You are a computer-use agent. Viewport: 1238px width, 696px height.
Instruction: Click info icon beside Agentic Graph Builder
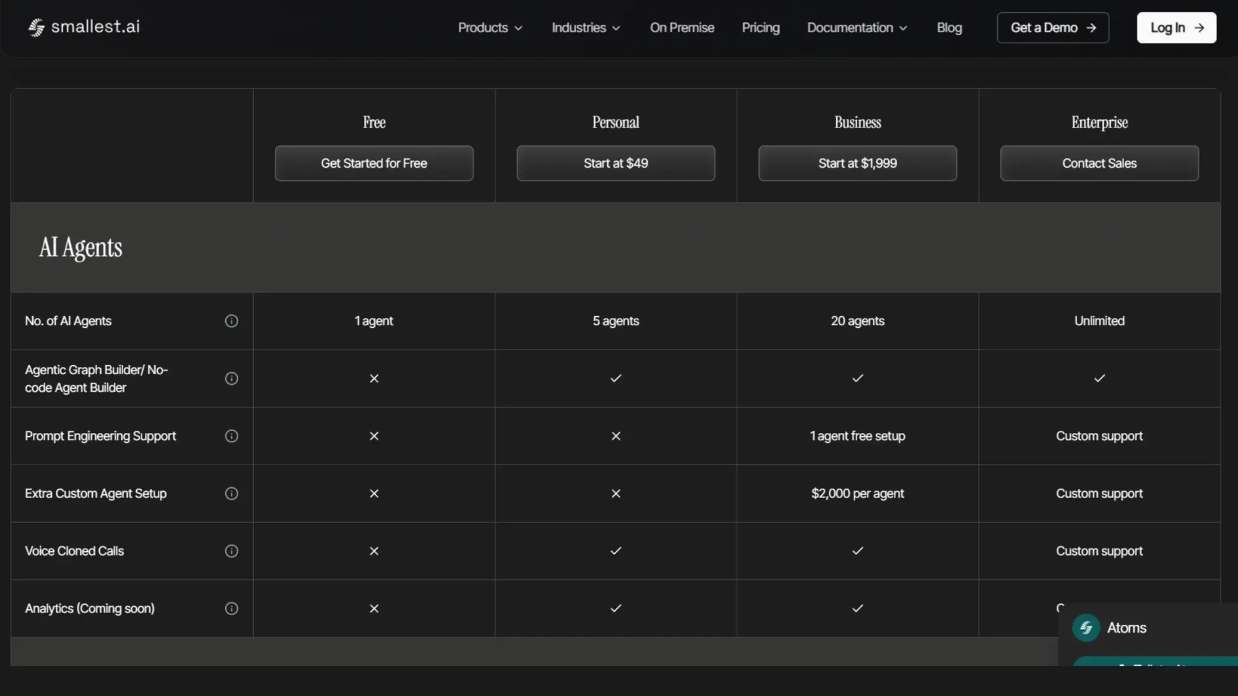(x=232, y=378)
